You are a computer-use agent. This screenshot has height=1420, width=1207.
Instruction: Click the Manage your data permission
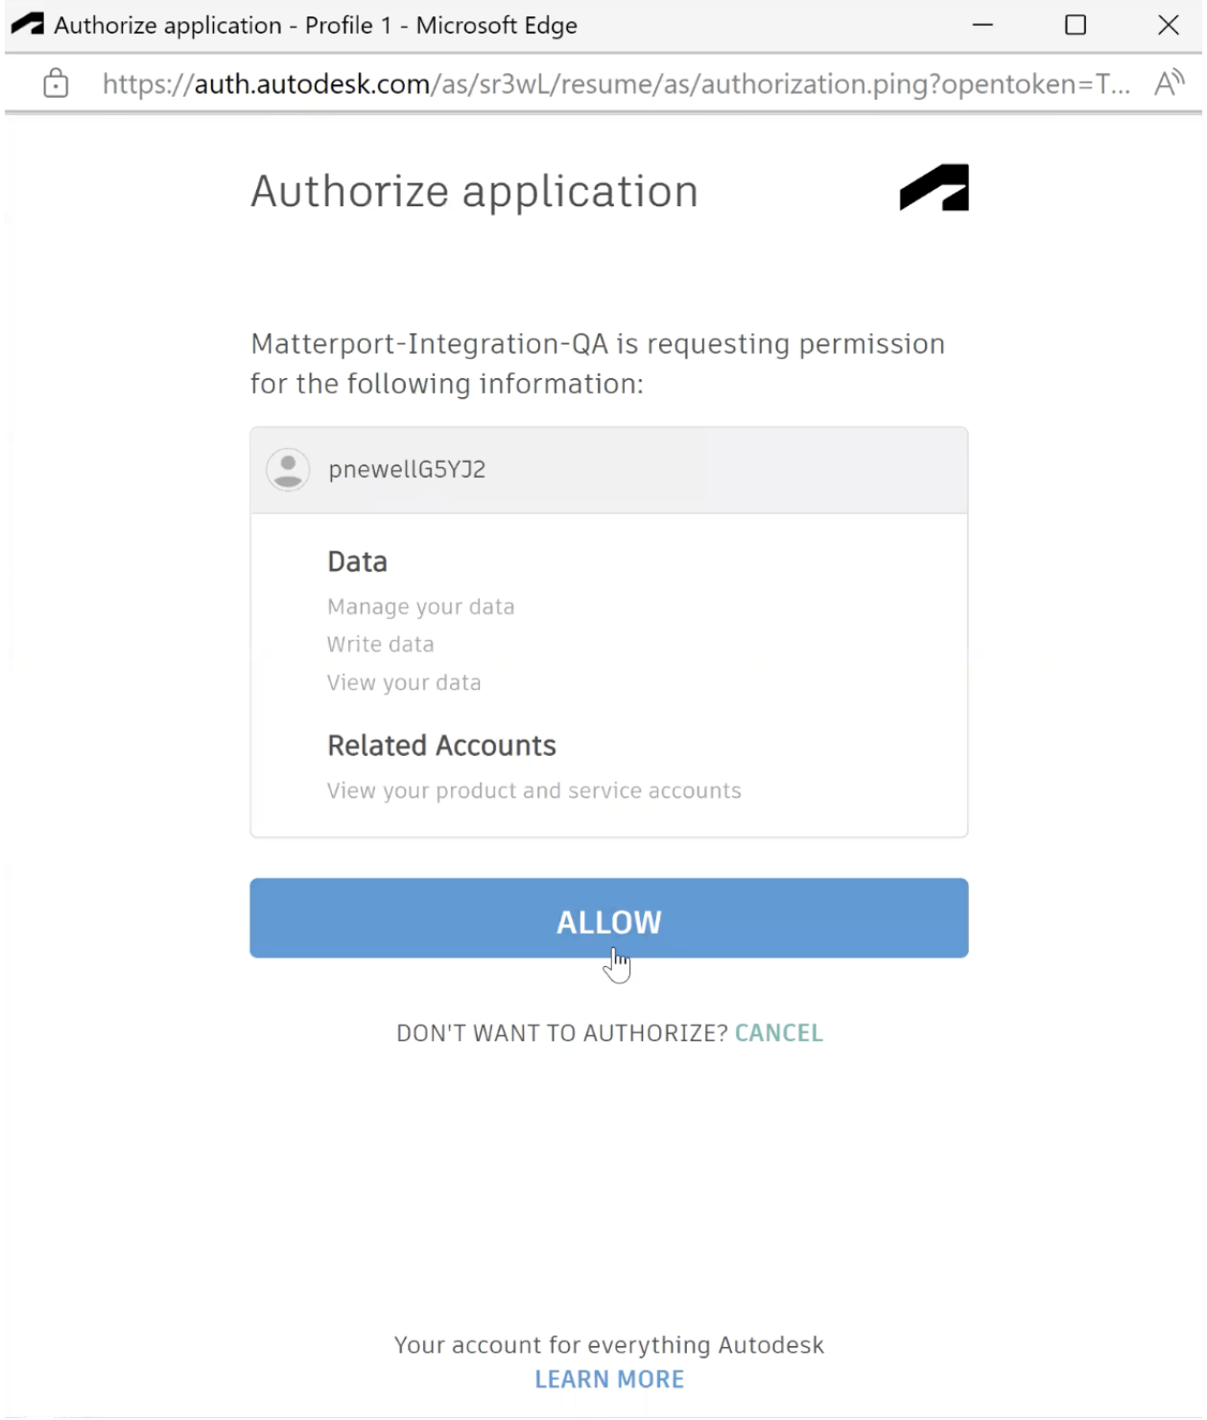click(x=420, y=607)
